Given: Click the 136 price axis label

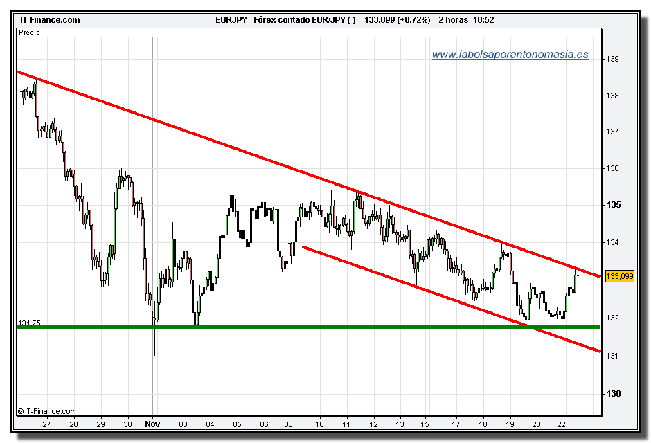Looking at the screenshot, I should (x=612, y=168).
